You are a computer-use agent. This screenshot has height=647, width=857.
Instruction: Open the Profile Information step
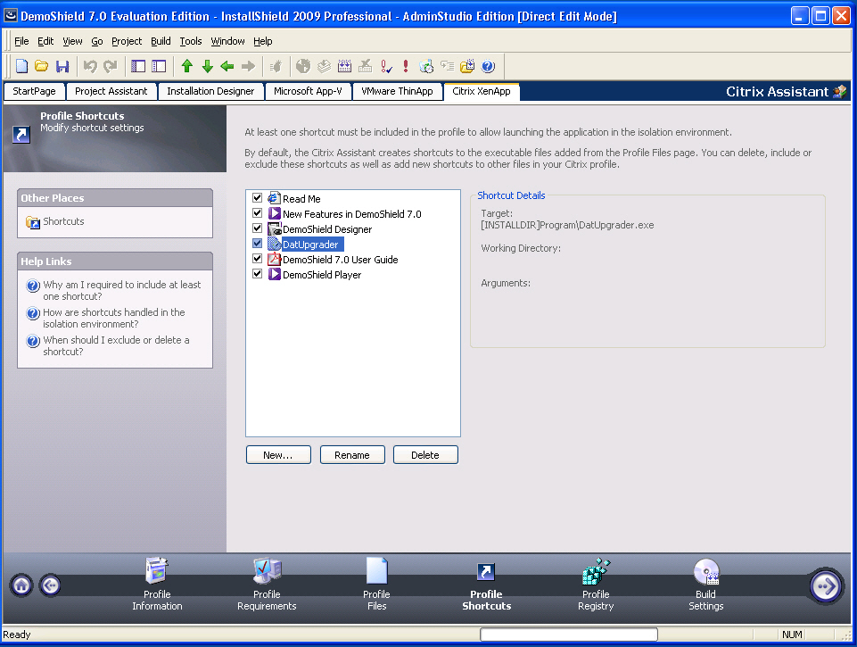click(x=157, y=573)
